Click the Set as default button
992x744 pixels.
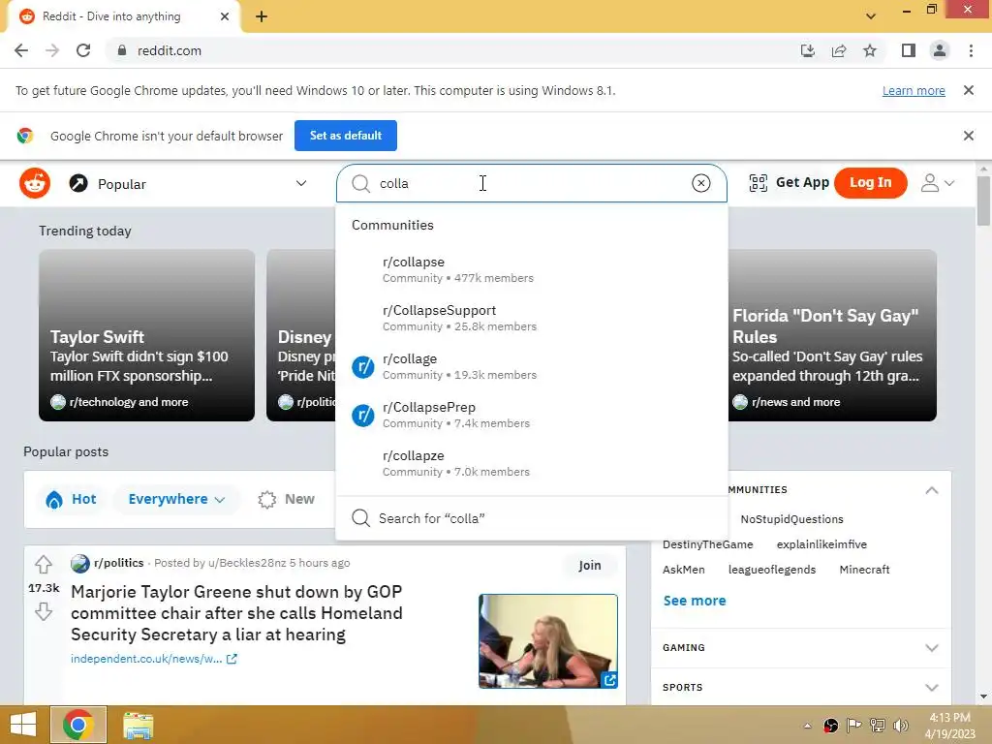point(346,136)
